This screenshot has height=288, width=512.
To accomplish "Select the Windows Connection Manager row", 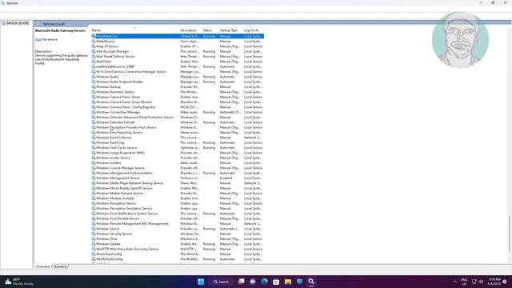I will tap(178, 112).
